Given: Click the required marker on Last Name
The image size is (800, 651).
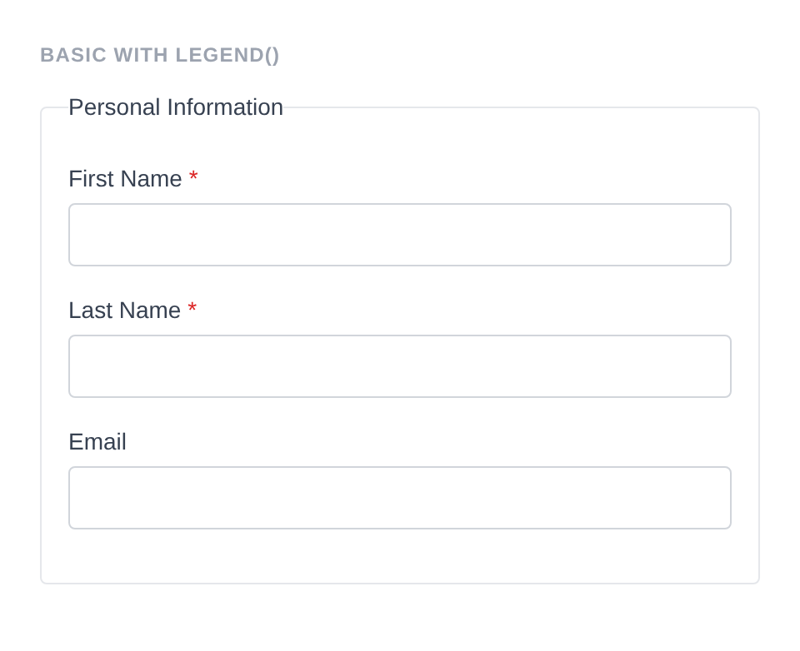Looking at the screenshot, I should coord(192,310).
